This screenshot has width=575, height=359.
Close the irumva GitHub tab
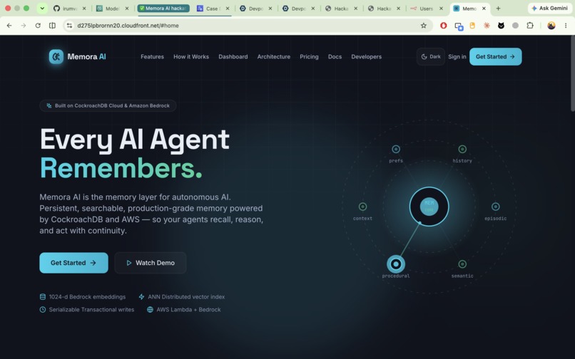tap(84, 9)
